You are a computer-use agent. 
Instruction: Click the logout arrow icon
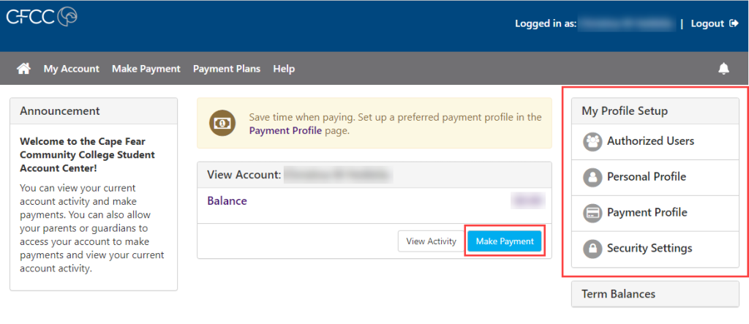point(734,23)
